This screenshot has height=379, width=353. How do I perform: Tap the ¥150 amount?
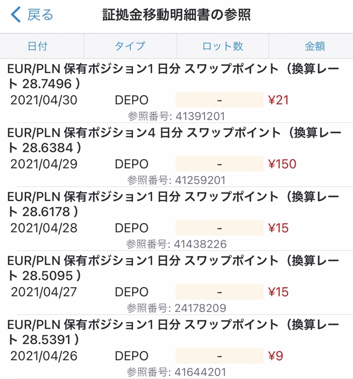pos(282,164)
